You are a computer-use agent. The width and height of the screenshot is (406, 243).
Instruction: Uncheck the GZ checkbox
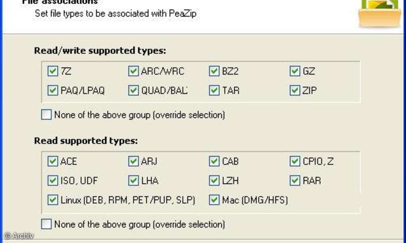(295, 71)
